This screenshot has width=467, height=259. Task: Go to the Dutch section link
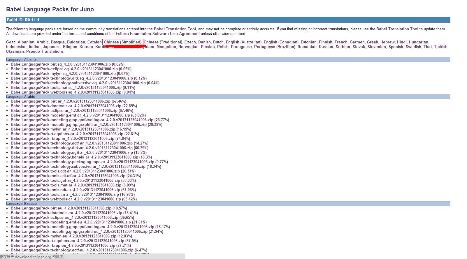[x=218, y=42]
